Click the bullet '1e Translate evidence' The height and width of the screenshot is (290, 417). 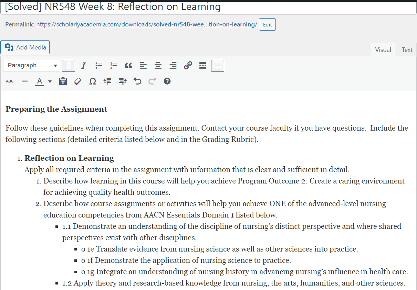coord(220,249)
